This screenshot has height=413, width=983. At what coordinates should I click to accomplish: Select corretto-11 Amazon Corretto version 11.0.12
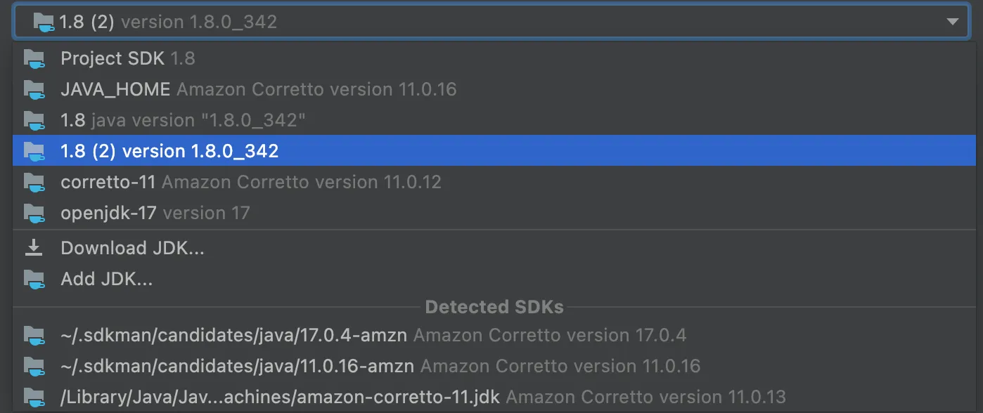coord(250,182)
